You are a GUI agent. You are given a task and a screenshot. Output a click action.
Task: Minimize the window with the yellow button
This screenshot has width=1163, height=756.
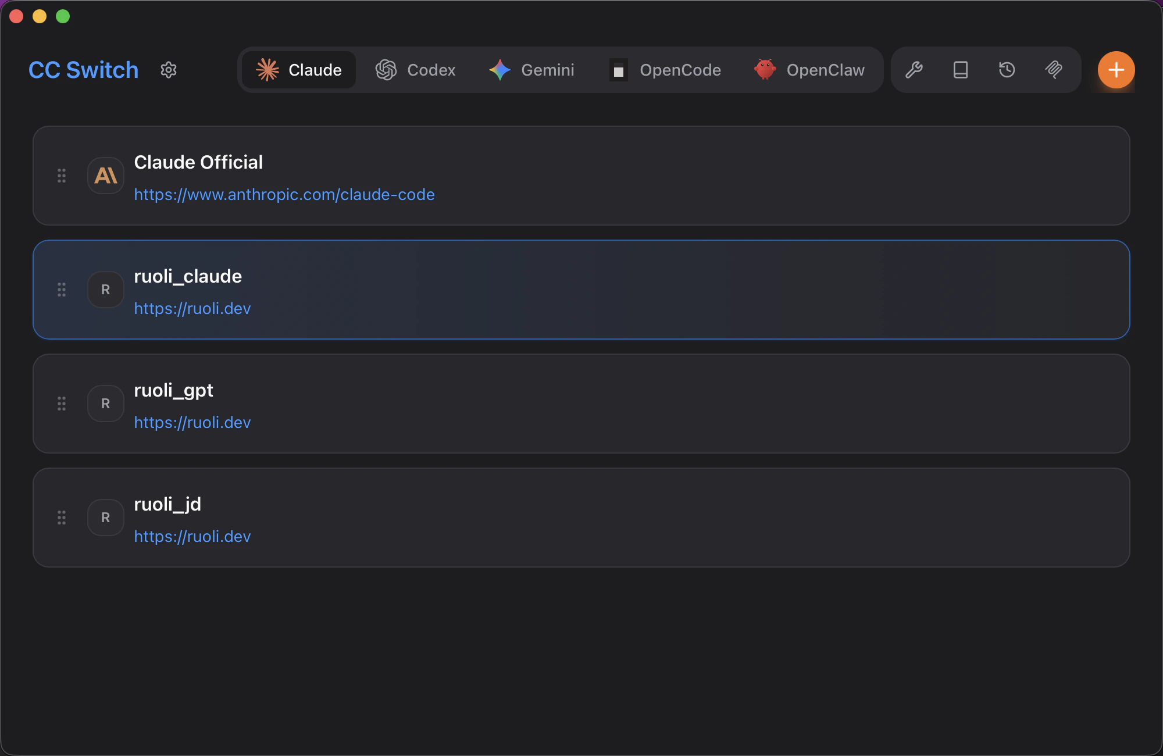[40, 16]
